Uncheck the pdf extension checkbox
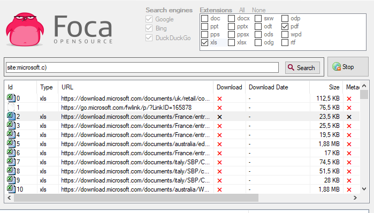374x213 pixels. coord(285,26)
